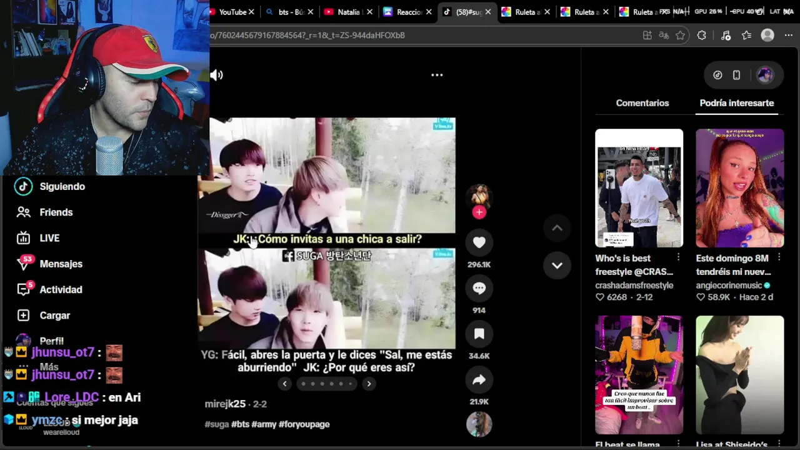Open the 'Who's is best freestyle' thumbnail

(639, 188)
